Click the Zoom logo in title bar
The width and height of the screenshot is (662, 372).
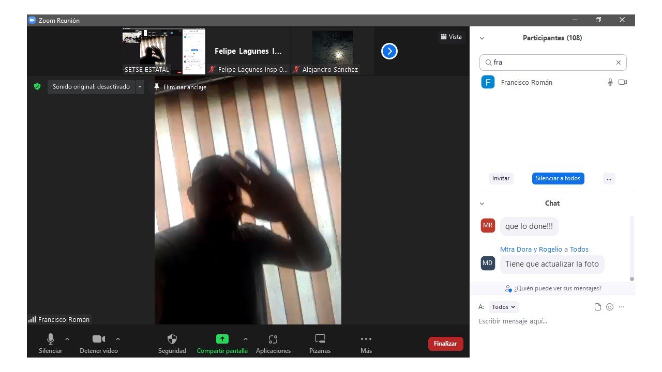tap(32, 20)
